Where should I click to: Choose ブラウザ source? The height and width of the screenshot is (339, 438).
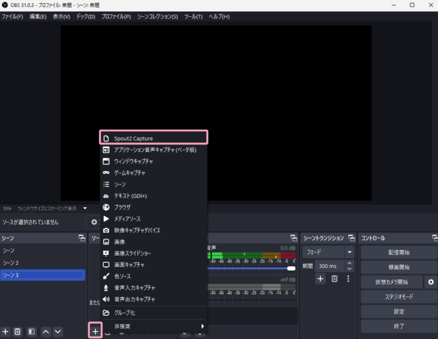(x=154, y=207)
